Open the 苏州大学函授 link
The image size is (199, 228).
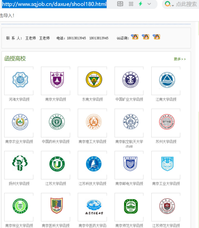tap(166, 142)
